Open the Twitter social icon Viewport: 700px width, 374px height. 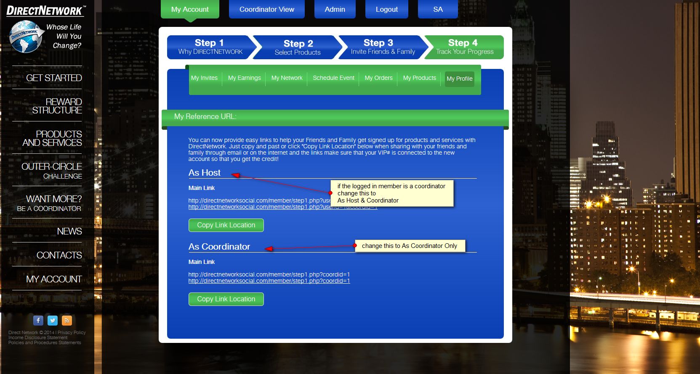(x=53, y=320)
